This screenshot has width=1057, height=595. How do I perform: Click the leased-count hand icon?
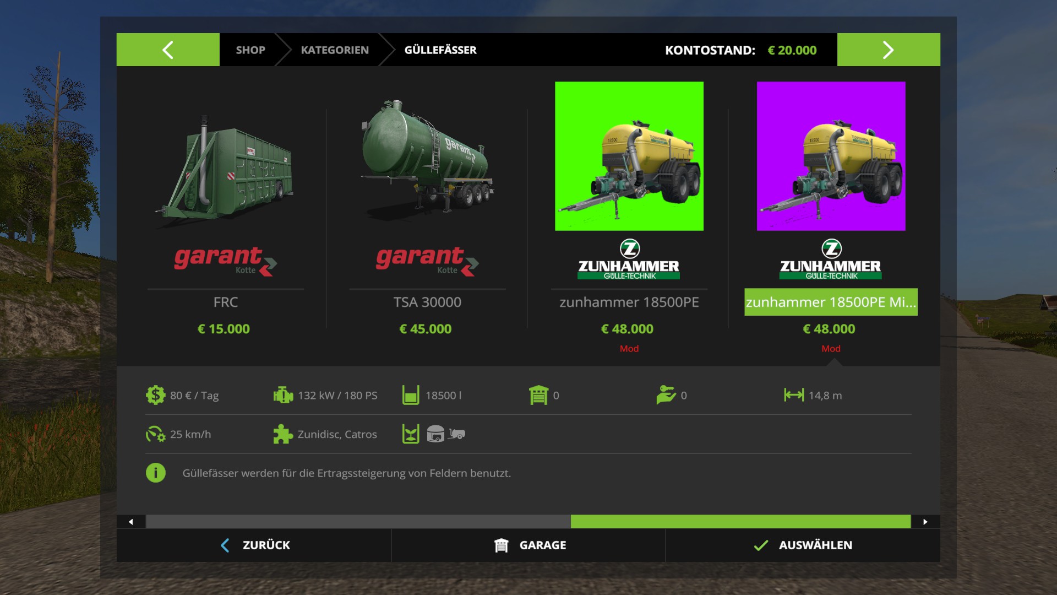[666, 395]
